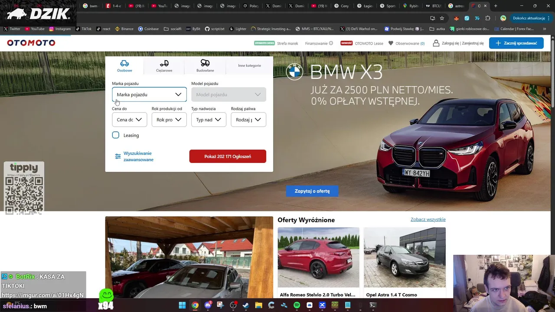
Task: Open the OTOMOTO Lease link
Action: tap(369, 43)
